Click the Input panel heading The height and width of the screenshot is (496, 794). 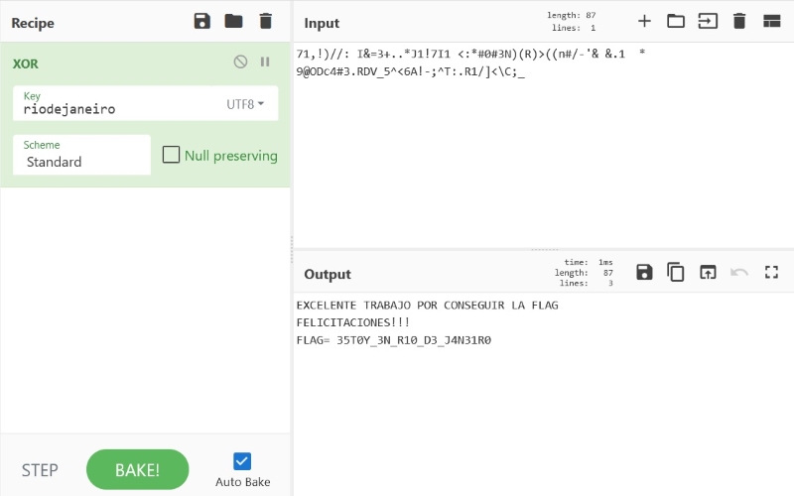click(322, 23)
